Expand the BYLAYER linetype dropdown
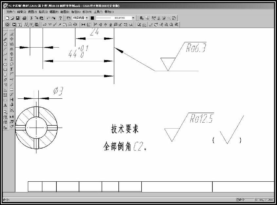This screenshot has width=277, height=205. (133, 18)
